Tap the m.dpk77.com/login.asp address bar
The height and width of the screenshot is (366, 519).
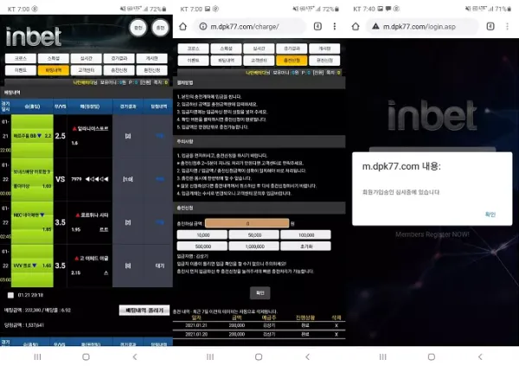(x=423, y=27)
